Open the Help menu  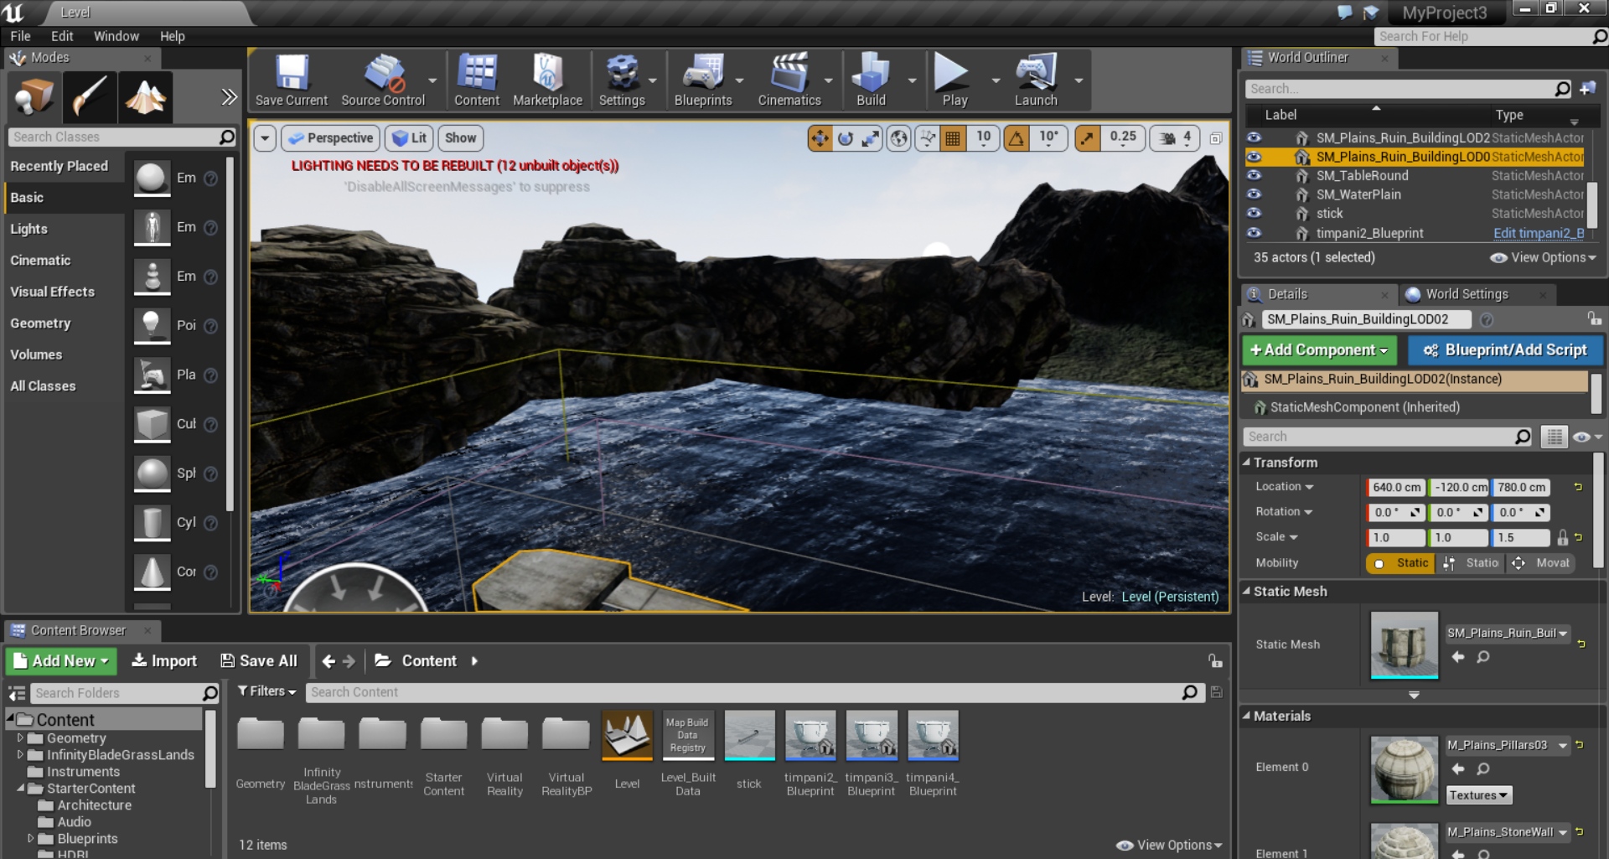click(173, 36)
